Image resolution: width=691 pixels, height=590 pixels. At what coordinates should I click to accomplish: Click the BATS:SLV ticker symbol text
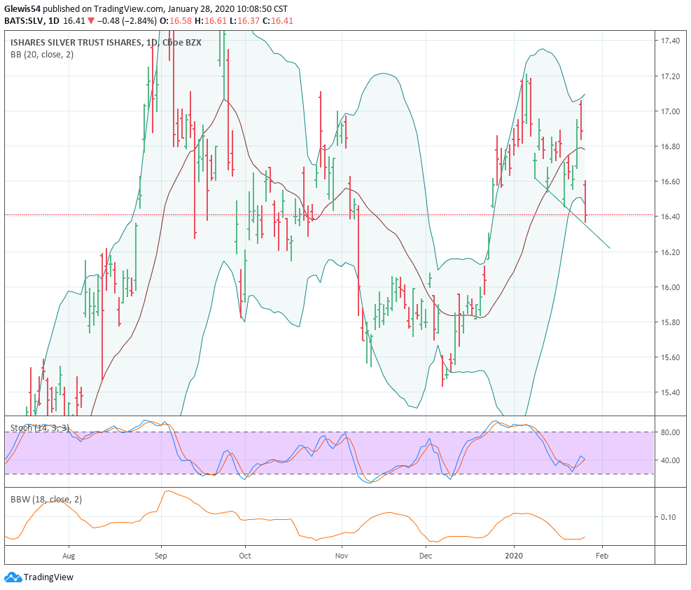25,21
